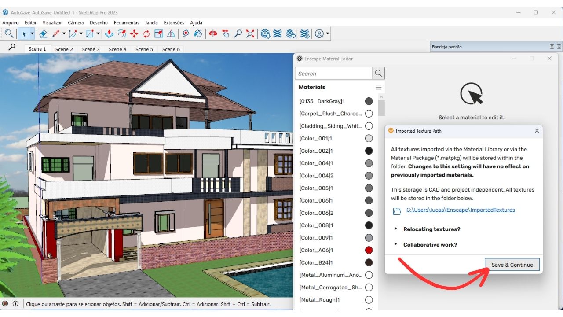Choose the Move tool
Screen dimensions: 563x317
click(134, 33)
